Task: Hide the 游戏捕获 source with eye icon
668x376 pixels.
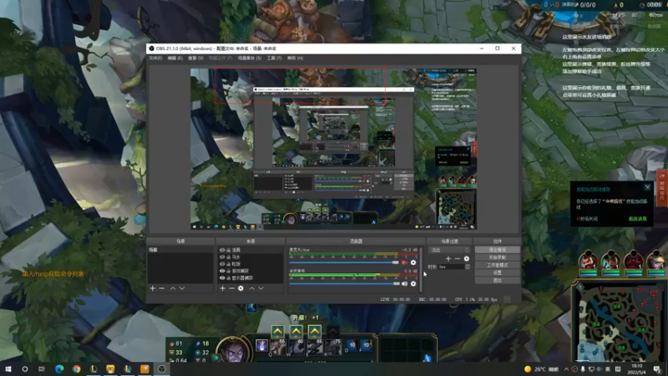Action: pyautogui.click(x=222, y=271)
